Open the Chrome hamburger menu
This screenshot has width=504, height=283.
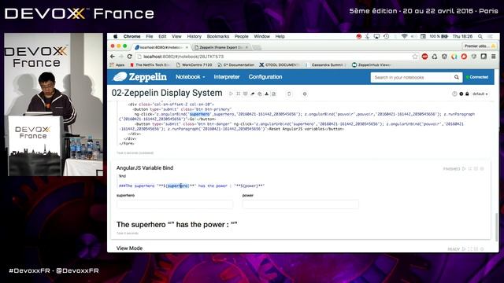pyautogui.click(x=494, y=57)
